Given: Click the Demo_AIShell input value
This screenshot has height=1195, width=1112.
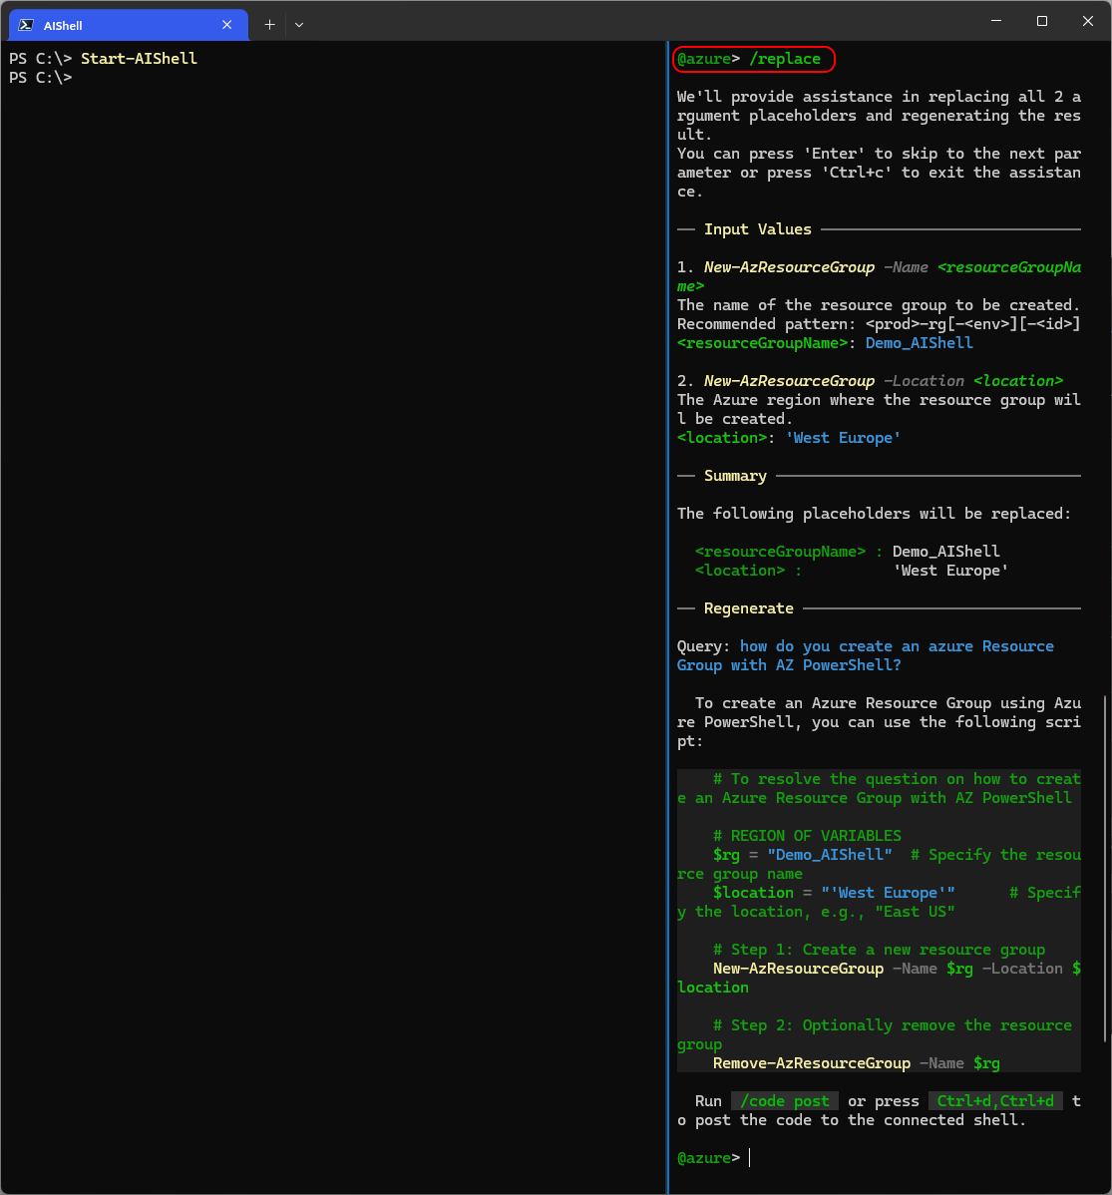Looking at the screenshot, I should 920,343.
